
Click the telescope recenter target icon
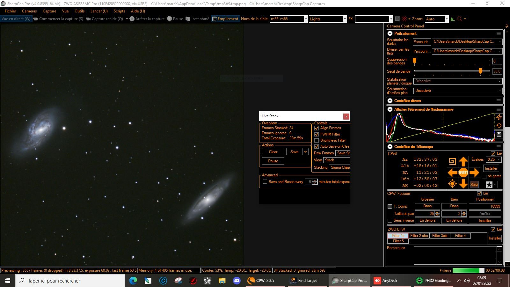point(452,184)
